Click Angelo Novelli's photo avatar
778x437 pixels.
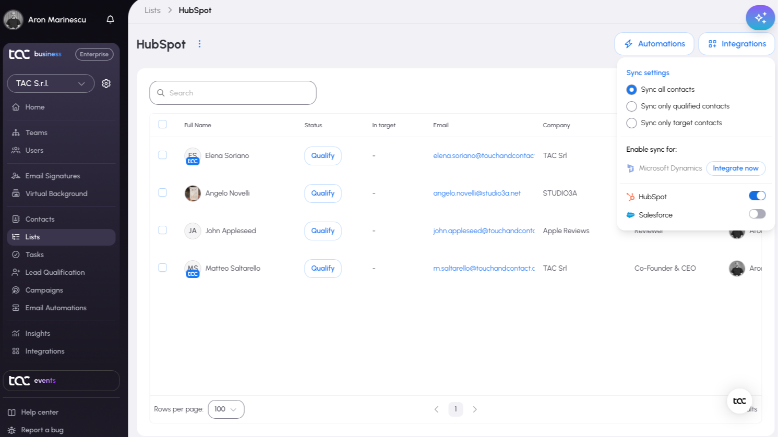[193, 193]
